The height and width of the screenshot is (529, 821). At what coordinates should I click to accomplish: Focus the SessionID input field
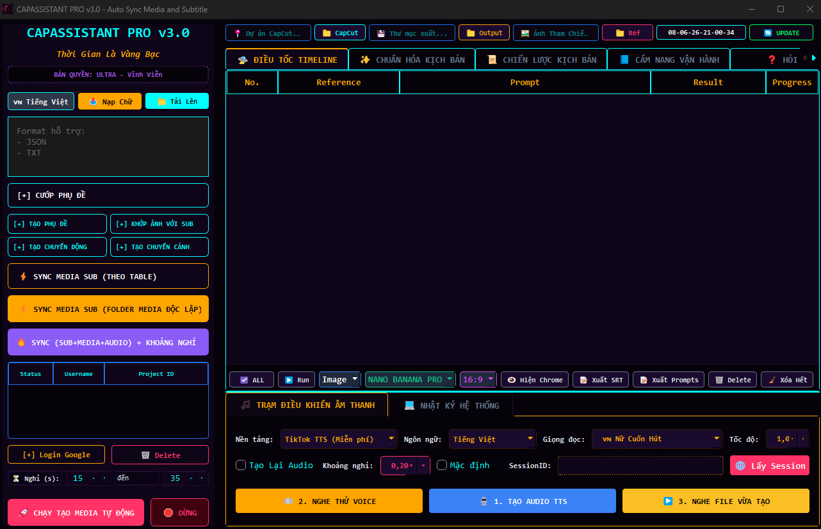tap(640, 466)
